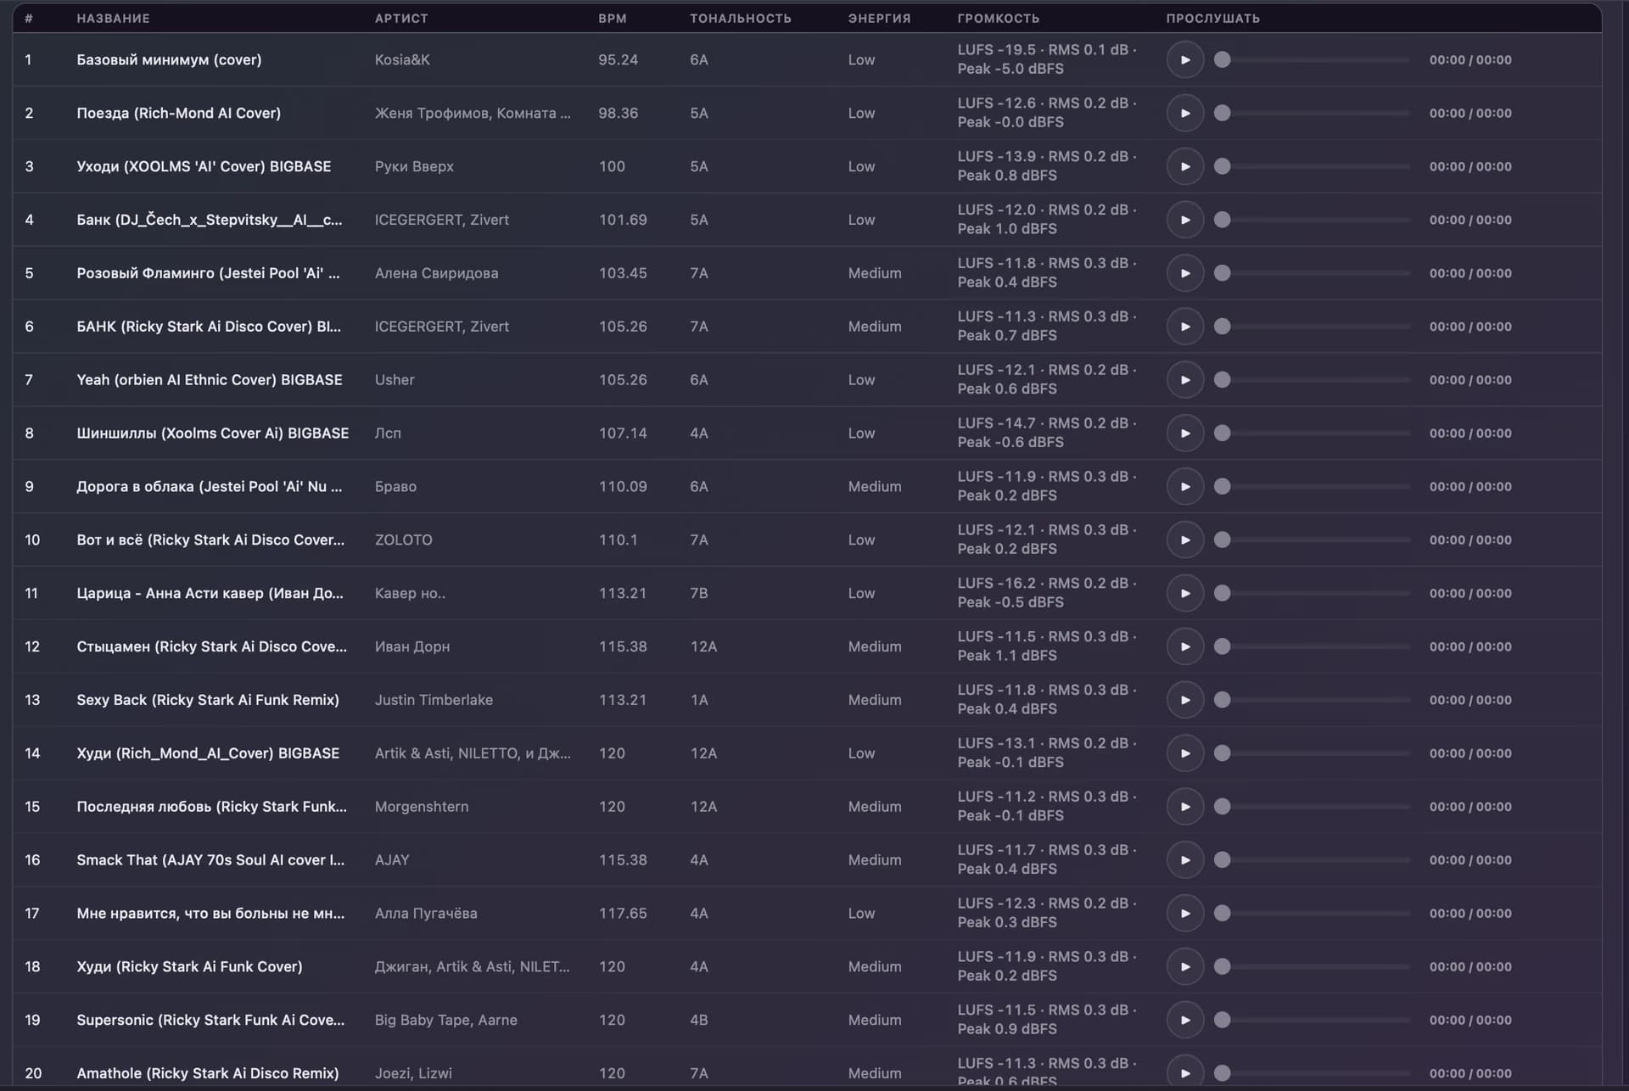
Task: Click artist Big Baby Tape, Aarne
Action: 446,1020
